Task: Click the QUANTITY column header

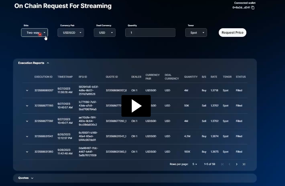Action: tap(191, 77)
